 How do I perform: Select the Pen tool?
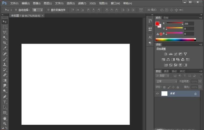click(x=5, y=97)
